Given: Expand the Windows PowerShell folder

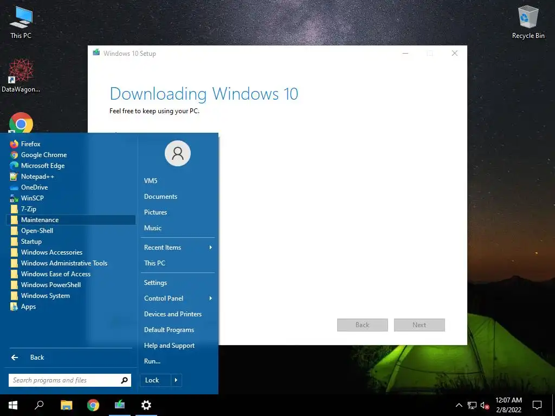Looking at the screenshot, I should click(50, 285).
